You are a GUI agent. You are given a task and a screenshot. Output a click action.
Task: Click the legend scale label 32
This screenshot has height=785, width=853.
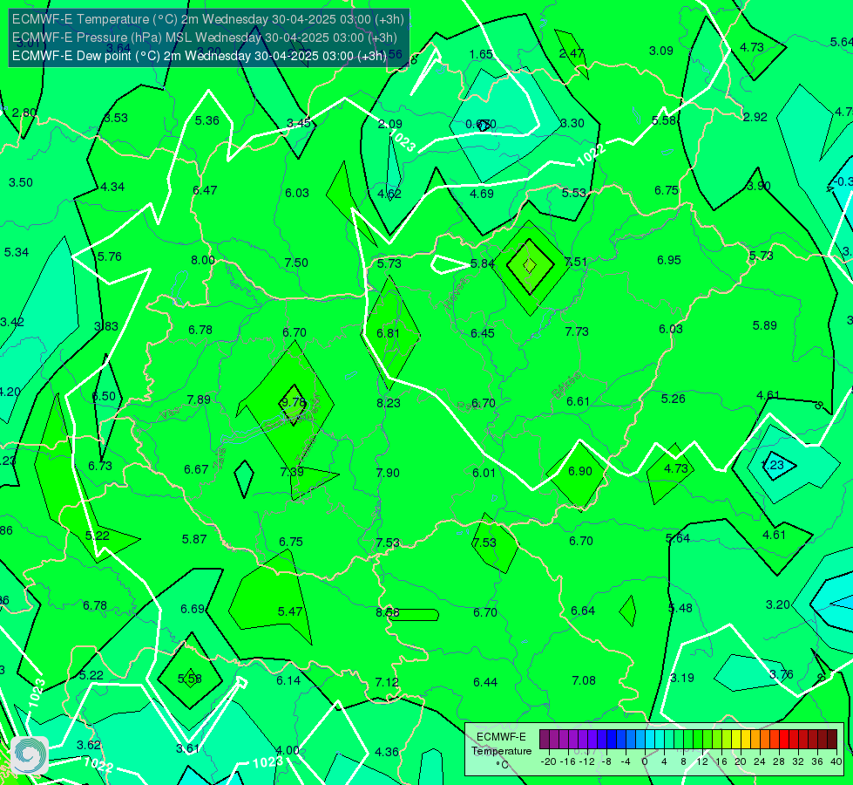click(x=797, y=761)
